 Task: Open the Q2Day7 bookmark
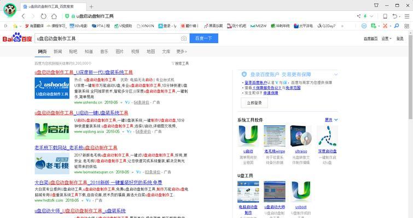point(327,26)
